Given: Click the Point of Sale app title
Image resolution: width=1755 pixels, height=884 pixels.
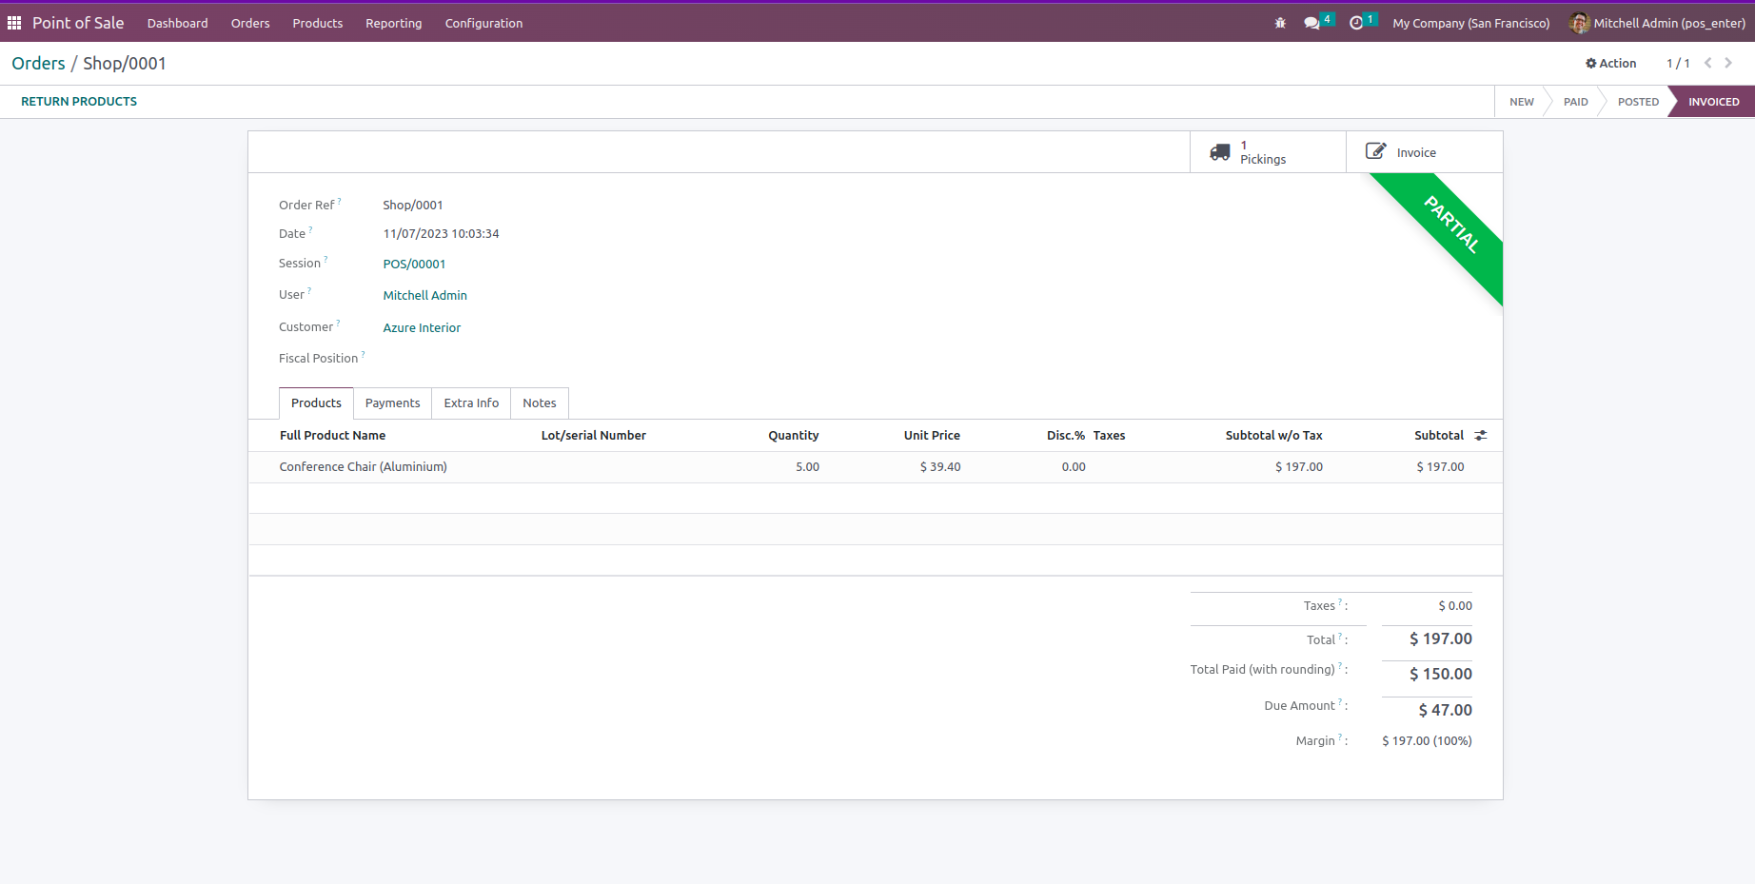Looking at the screenshot, I should pyautogui.click(x=78, y=23).
